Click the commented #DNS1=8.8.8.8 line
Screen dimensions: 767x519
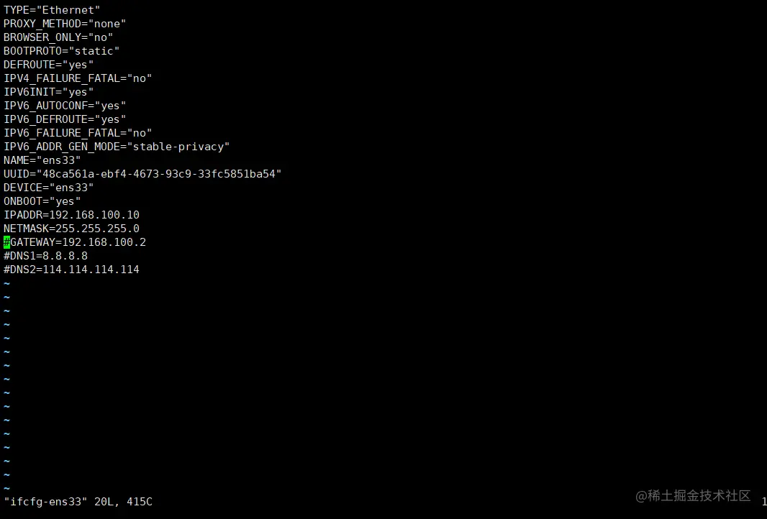point(45,256)
